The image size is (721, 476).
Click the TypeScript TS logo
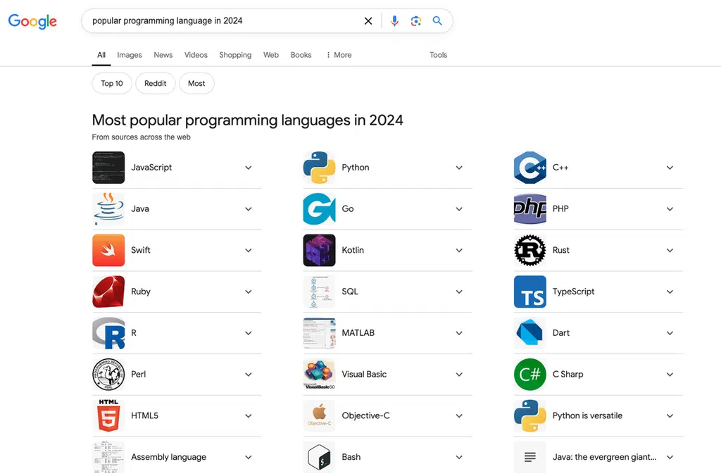point(529,292)
